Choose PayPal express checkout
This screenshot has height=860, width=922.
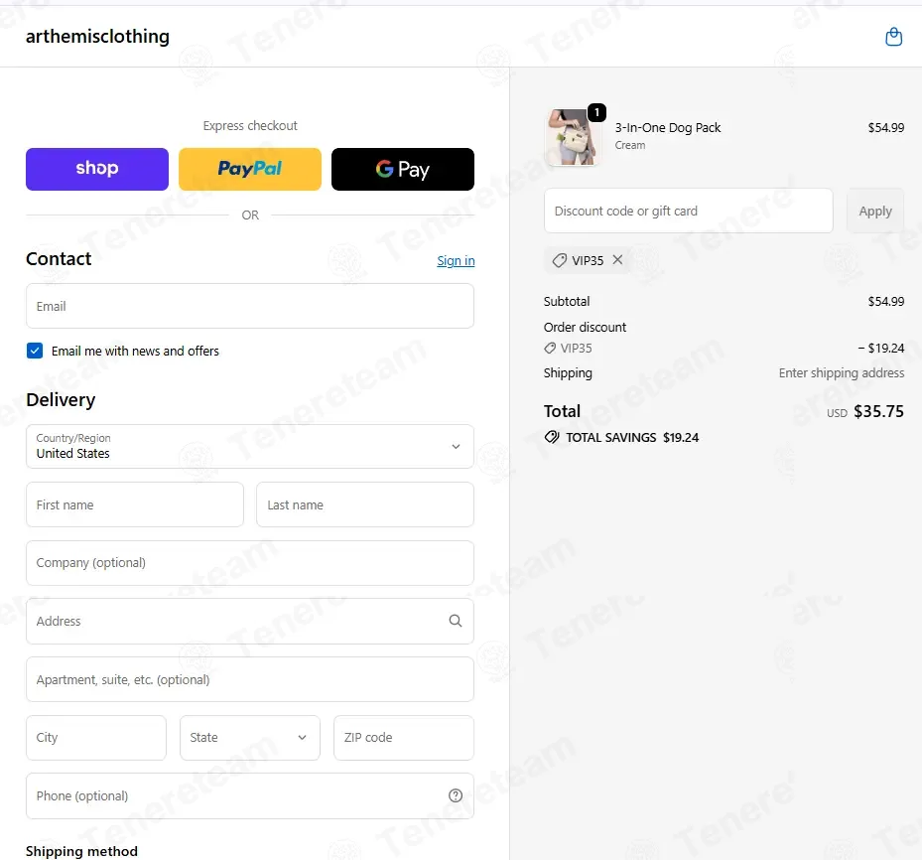click(250, 169)
